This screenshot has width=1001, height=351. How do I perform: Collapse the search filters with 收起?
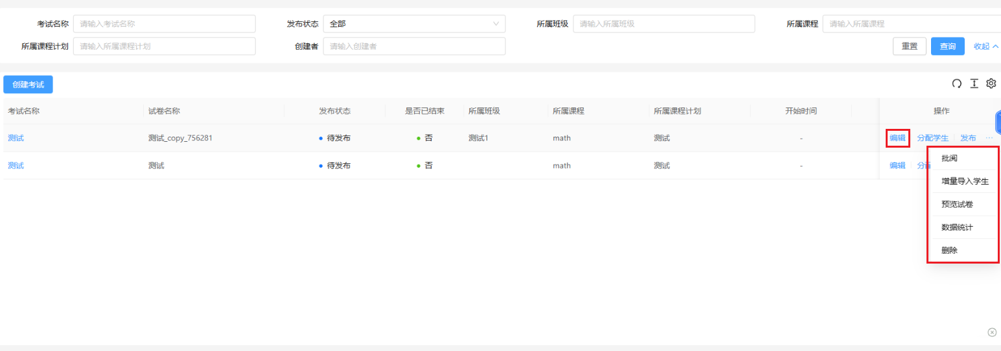point(985,47)
